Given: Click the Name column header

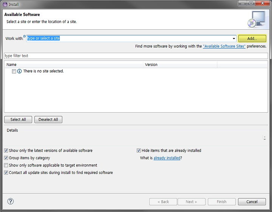Looking at the screenshot, I should (x=74, y=64).
